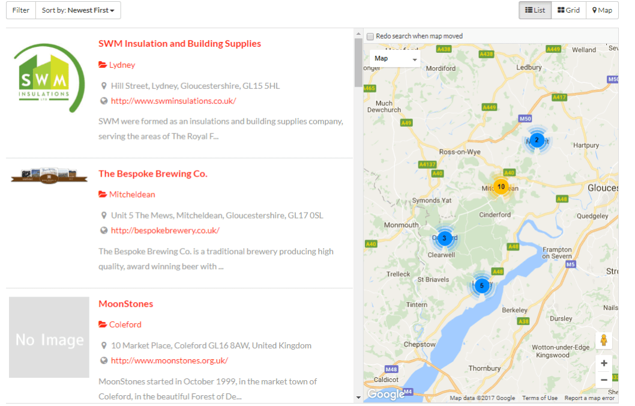The image size is (635, 406).
Task: Click the Google logo on the map
Action: point(385,394)
